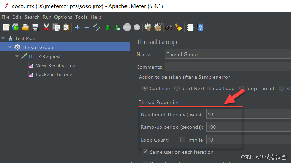Toggle the Infinite loop checkbox
291x163 pixels.
click(x=183, y=140)
